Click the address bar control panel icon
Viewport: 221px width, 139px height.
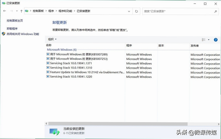(x=27, y=11)
